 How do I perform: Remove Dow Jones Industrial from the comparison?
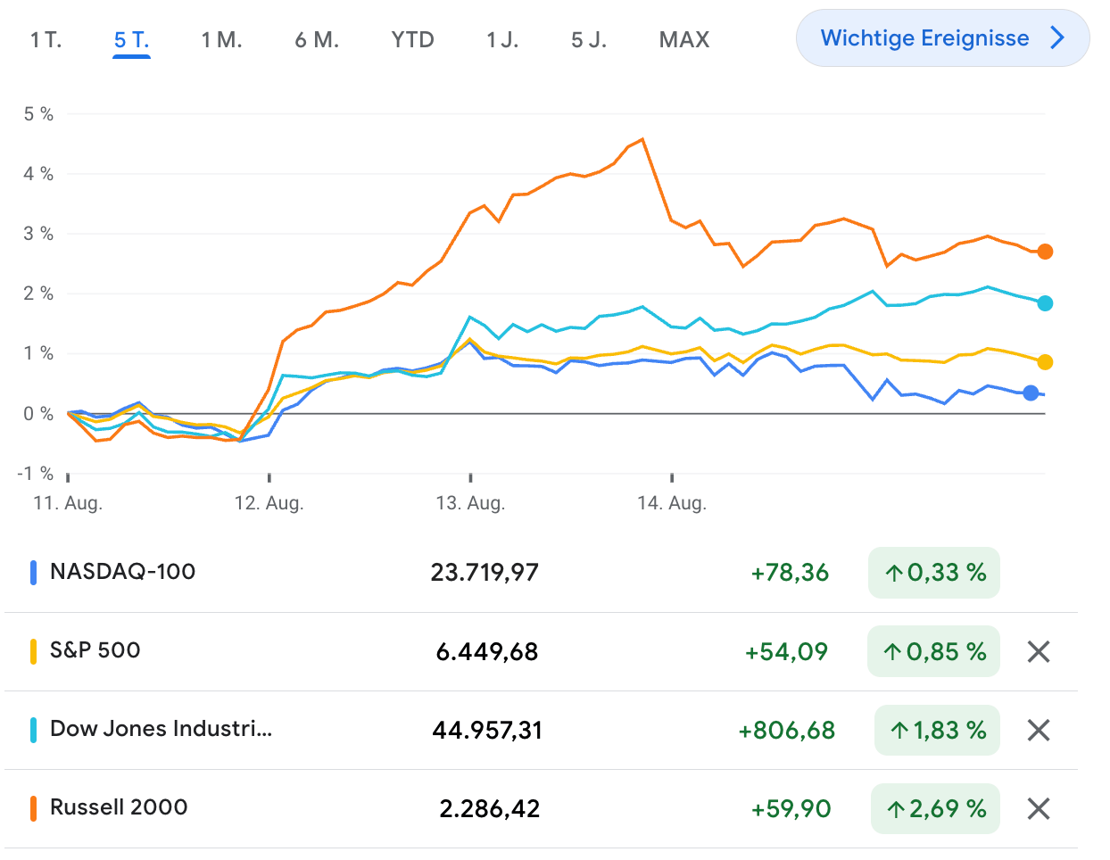(x=1039, y=731)
